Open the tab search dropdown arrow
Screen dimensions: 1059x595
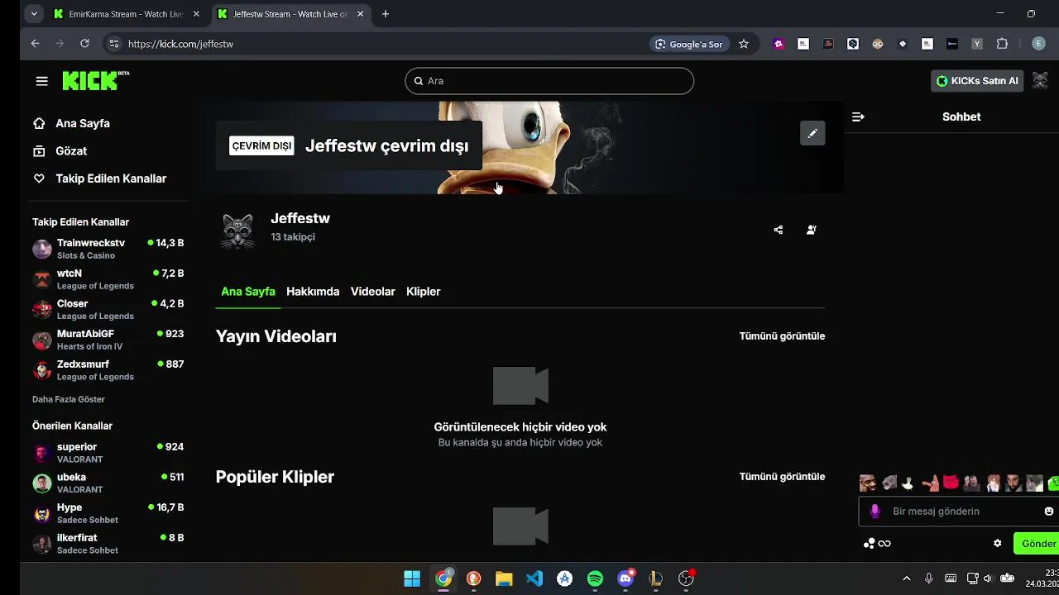[33, 14]
